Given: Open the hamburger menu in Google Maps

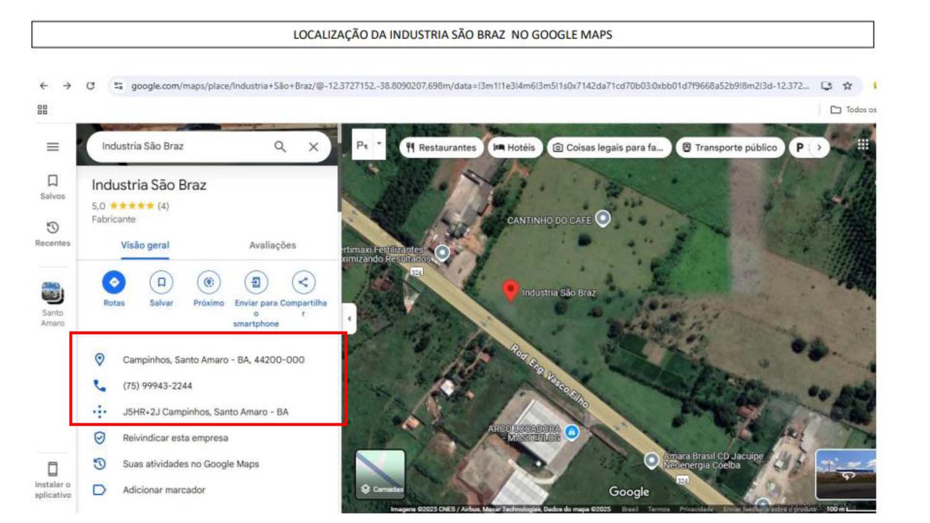Looking at the screenshot, I should tap(53, 147).
